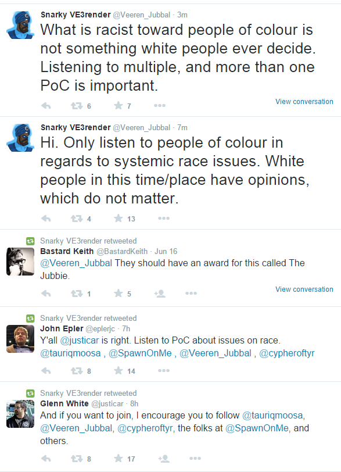The image size is (341, 472).
Task: Retweet Glenn White's tweet
Action: tap(77, 459)
